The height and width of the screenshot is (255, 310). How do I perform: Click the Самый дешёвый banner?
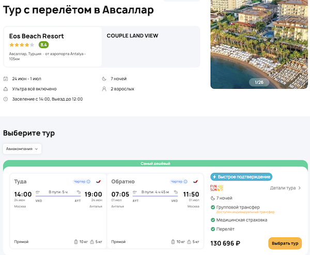156,164
